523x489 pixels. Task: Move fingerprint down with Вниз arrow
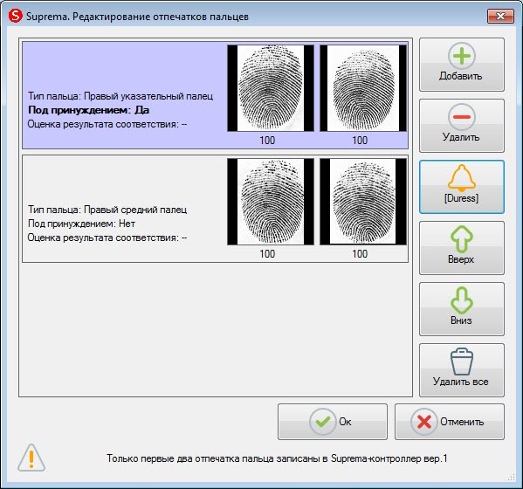[x=462, y=309]
